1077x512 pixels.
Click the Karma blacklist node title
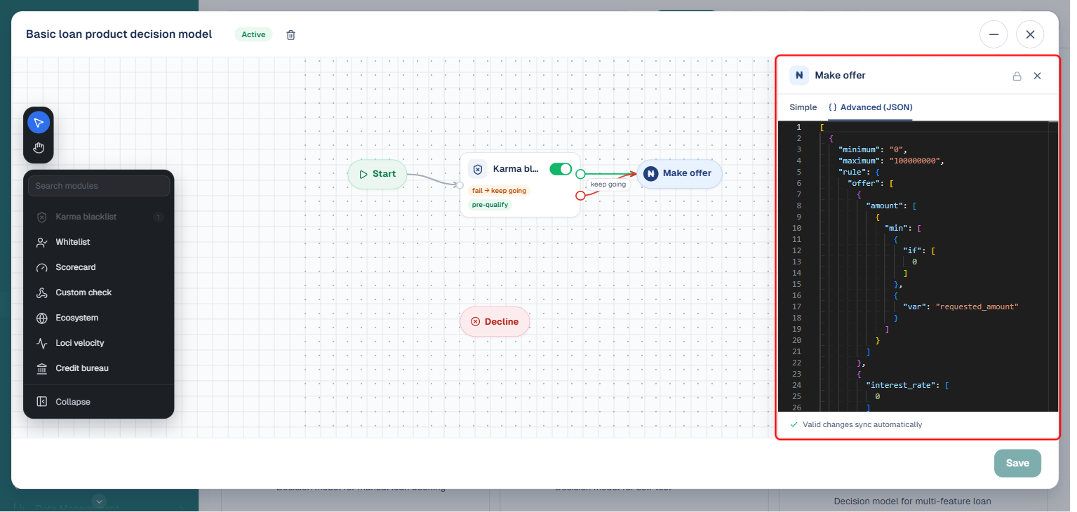pyautogui.click(x=516, y=169)
